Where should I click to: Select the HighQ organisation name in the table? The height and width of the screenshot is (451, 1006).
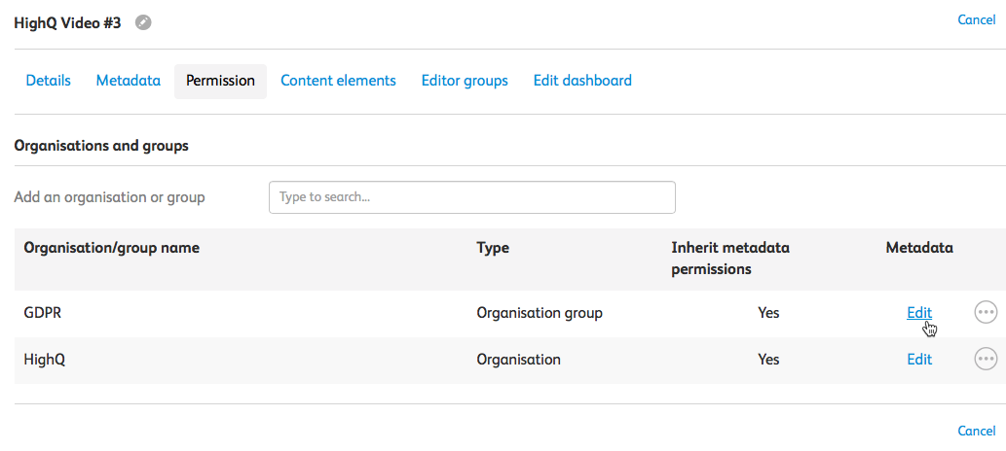pos(44,360)
